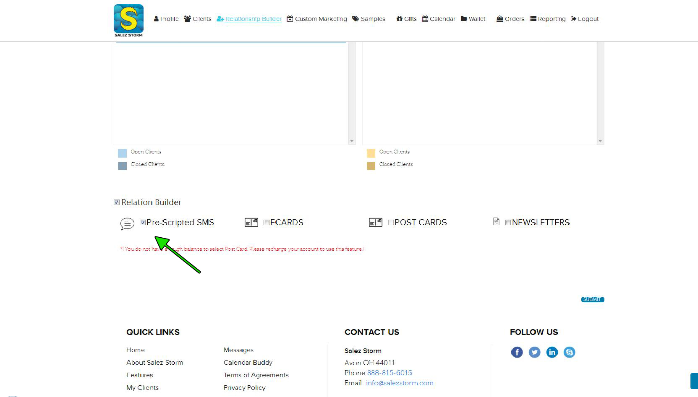Click the Pre-Scripted SMS speech bubble icon
Image resolution: width=698 pixels, height=397 pixels.
[x=127, y=224]
